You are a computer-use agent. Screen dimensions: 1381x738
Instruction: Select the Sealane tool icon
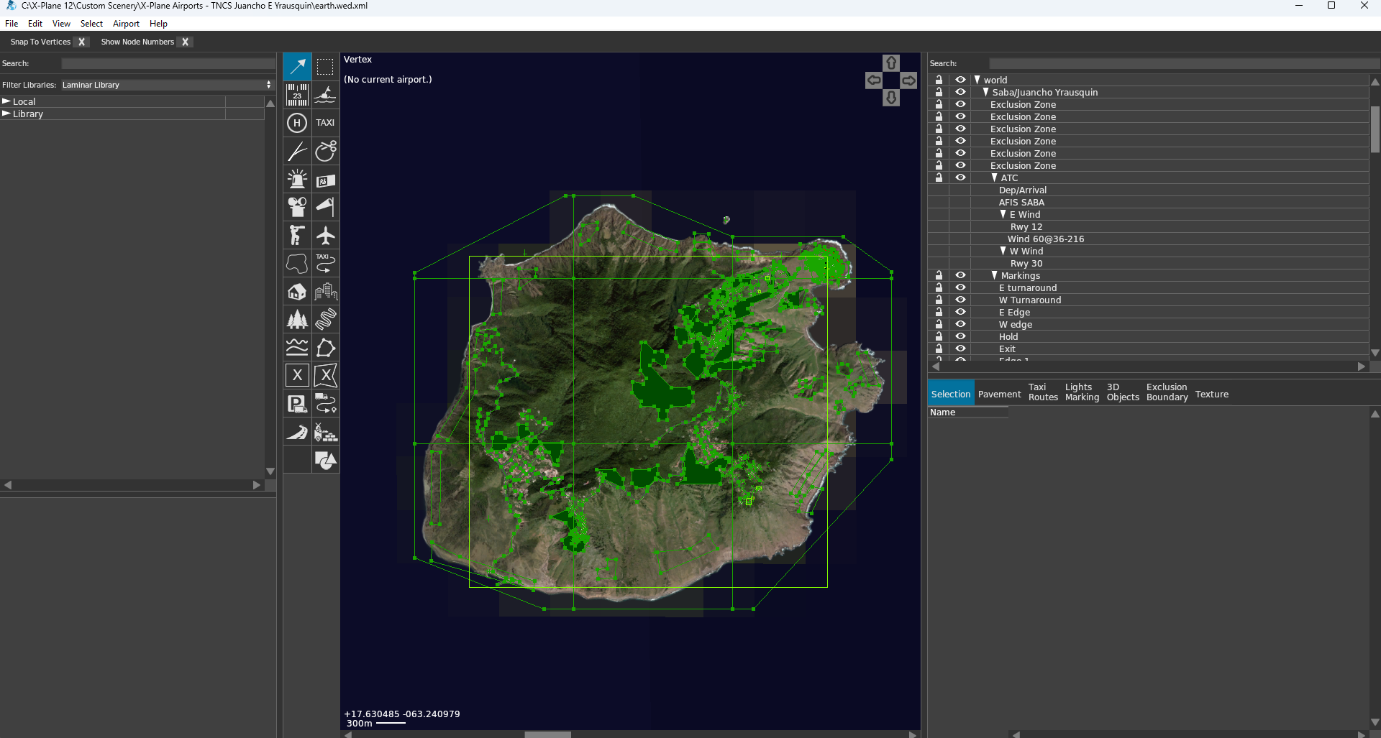click(325, 94)
